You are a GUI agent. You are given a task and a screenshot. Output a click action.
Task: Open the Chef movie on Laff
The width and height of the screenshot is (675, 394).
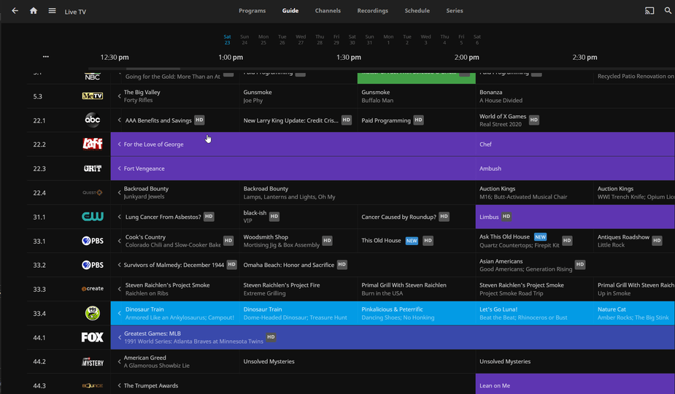575,144
